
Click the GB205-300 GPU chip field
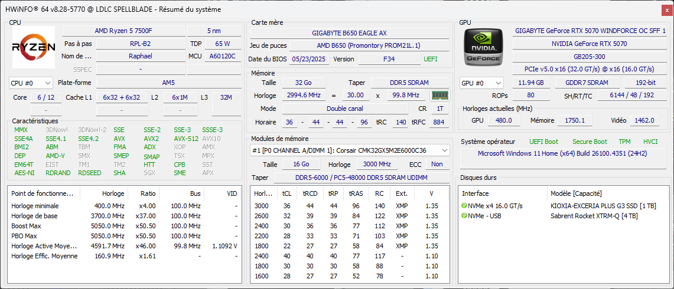[x=590, y=56]
